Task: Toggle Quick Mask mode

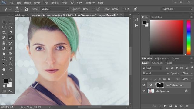Action: 4,91
